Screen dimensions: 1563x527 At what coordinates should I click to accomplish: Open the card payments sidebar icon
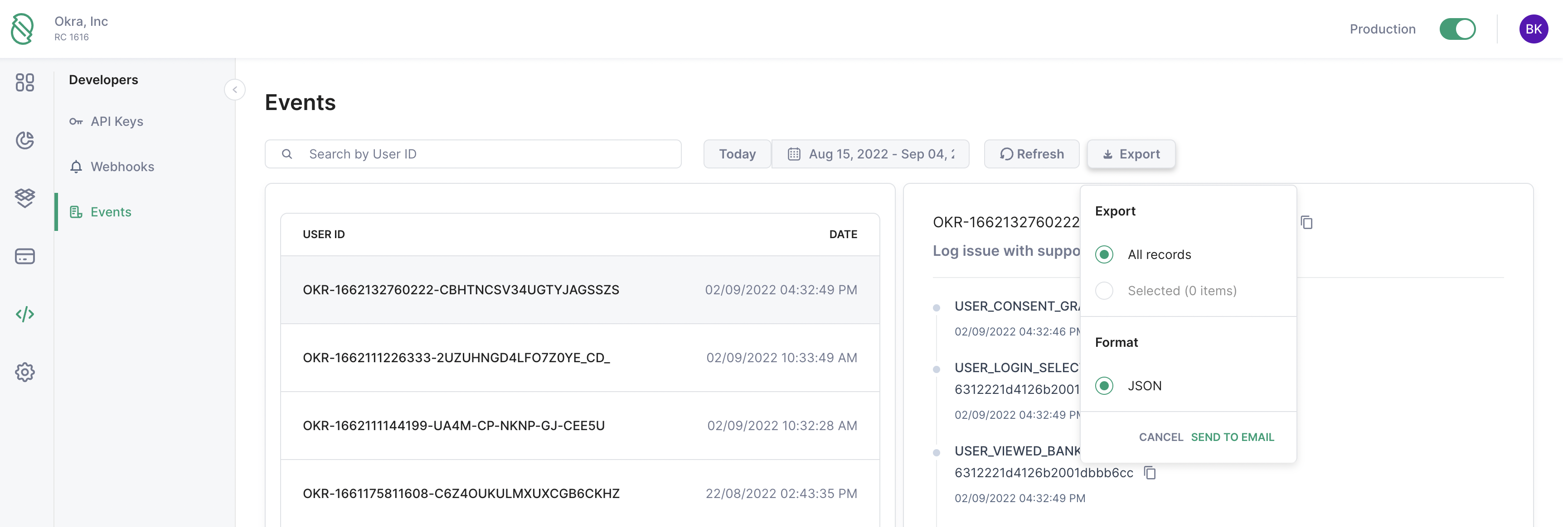(25, 256)
